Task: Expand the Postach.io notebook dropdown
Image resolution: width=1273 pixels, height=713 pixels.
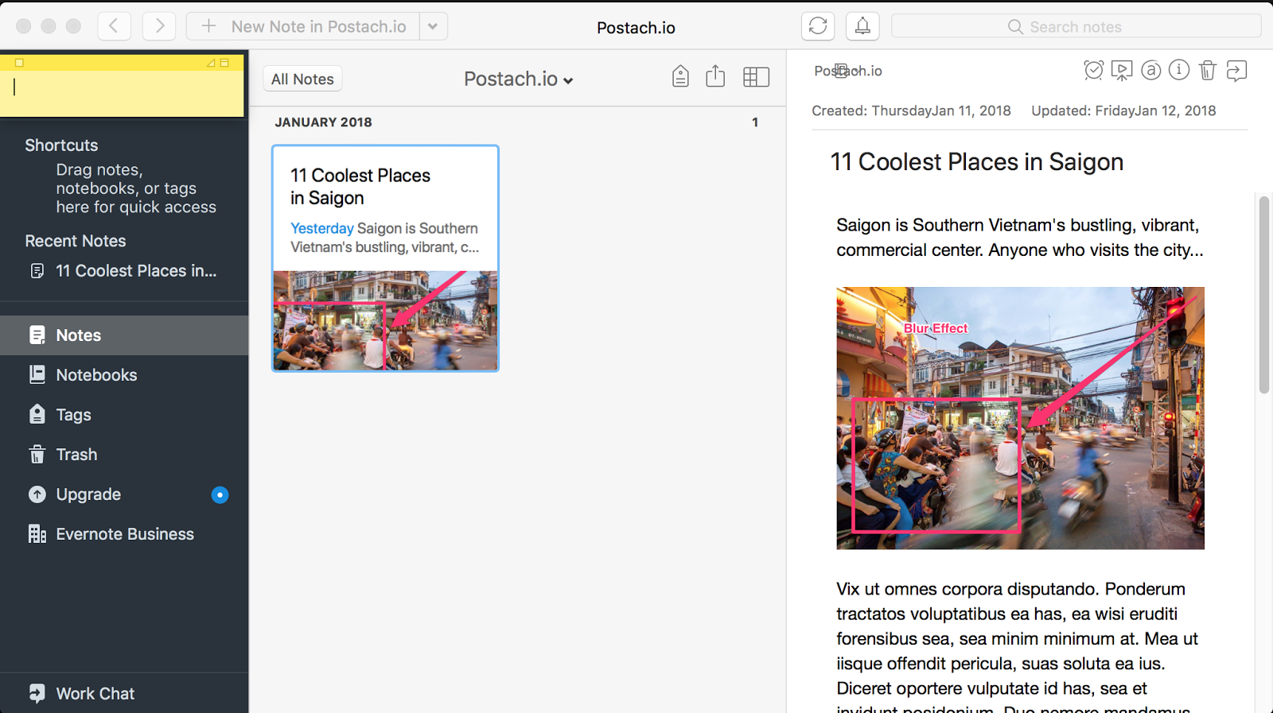Action: [519, 79]
